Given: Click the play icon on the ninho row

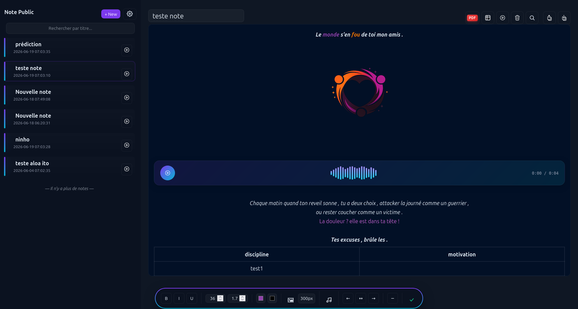Looking at the screenshot, I should [127, 145].
